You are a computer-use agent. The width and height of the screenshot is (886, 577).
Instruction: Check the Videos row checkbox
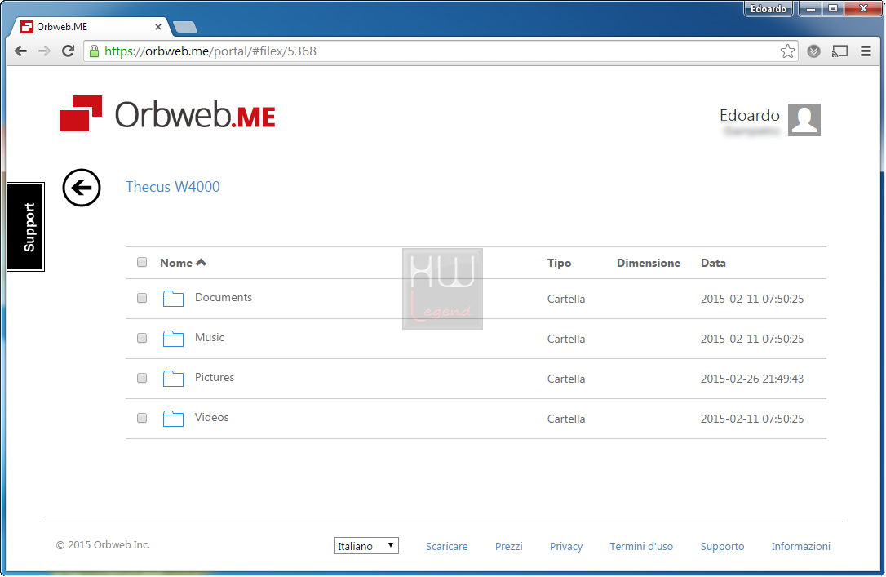[142, 418]
